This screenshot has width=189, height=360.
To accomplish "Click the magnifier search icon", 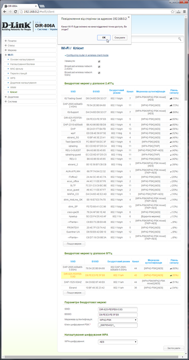I will point(180,39).
